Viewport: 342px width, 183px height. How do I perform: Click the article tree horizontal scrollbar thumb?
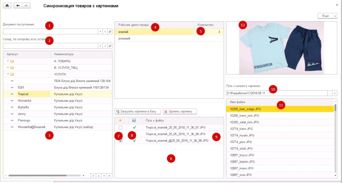pyautogui.click(x=37, y=175)
